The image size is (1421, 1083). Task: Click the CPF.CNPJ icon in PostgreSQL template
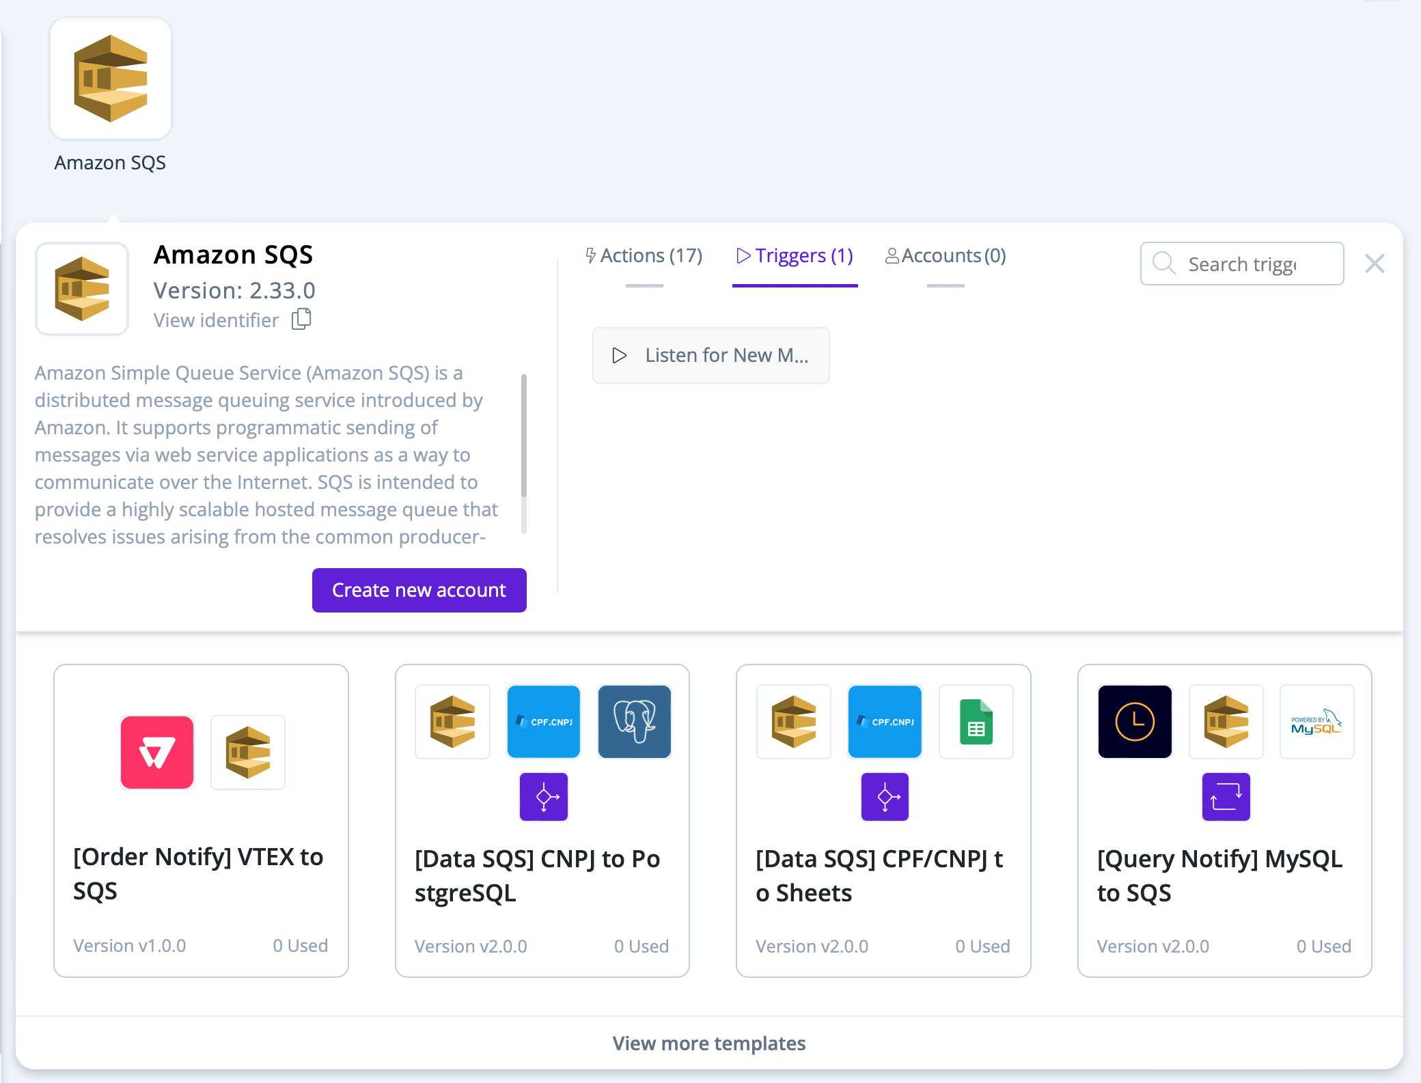pos(544,721)
